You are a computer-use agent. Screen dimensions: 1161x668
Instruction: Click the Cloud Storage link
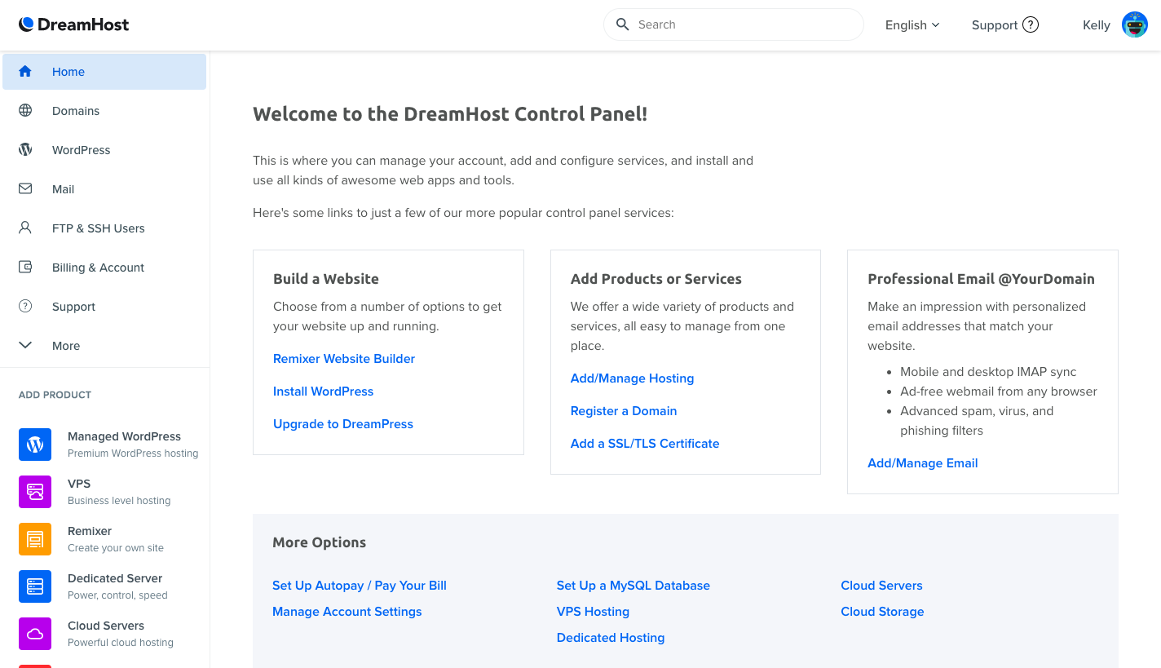click(882, 612)
